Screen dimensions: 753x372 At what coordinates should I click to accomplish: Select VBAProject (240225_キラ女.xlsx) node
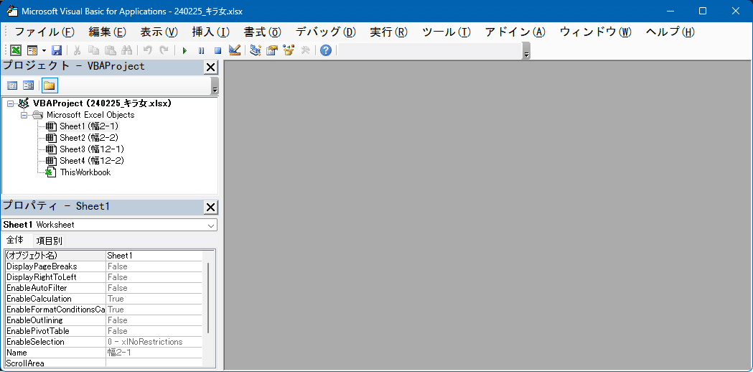coord(102,103)
